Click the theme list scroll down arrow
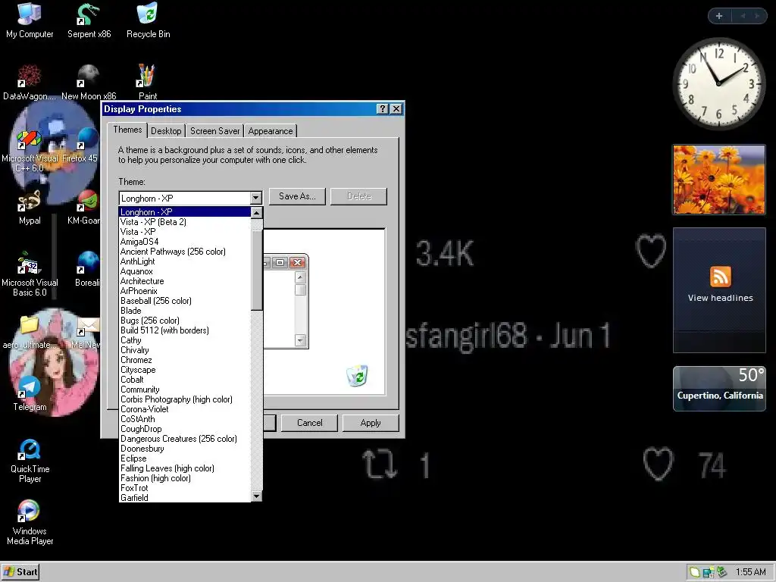Image resolution: width=776 pixels, height=582 pixels. point(256,496)
